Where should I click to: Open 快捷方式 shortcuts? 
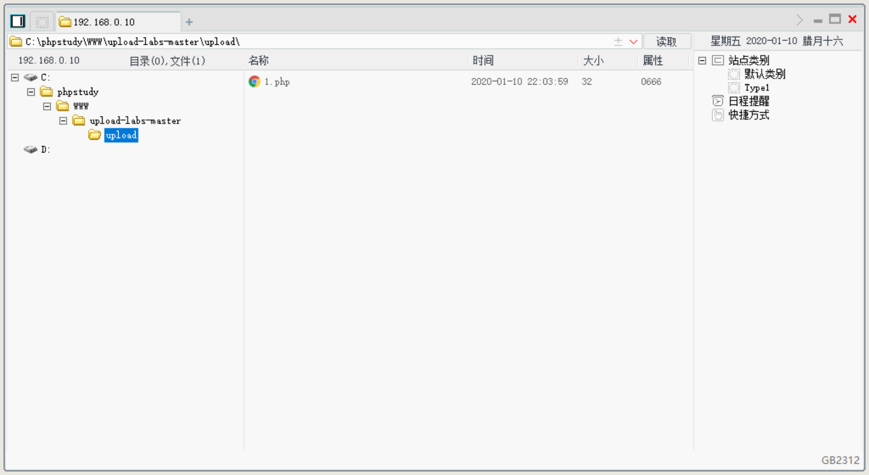point(749,115)
